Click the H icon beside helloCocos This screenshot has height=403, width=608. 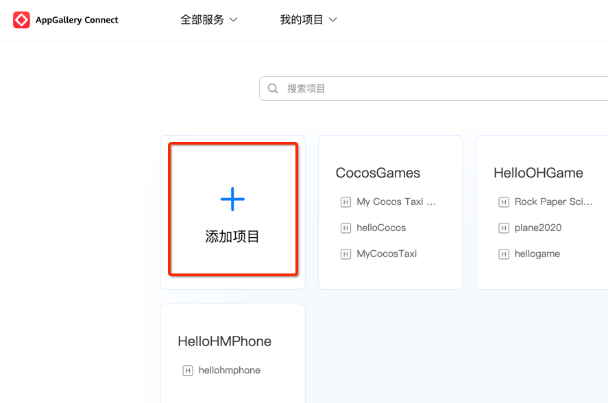(x=345, y=228)
